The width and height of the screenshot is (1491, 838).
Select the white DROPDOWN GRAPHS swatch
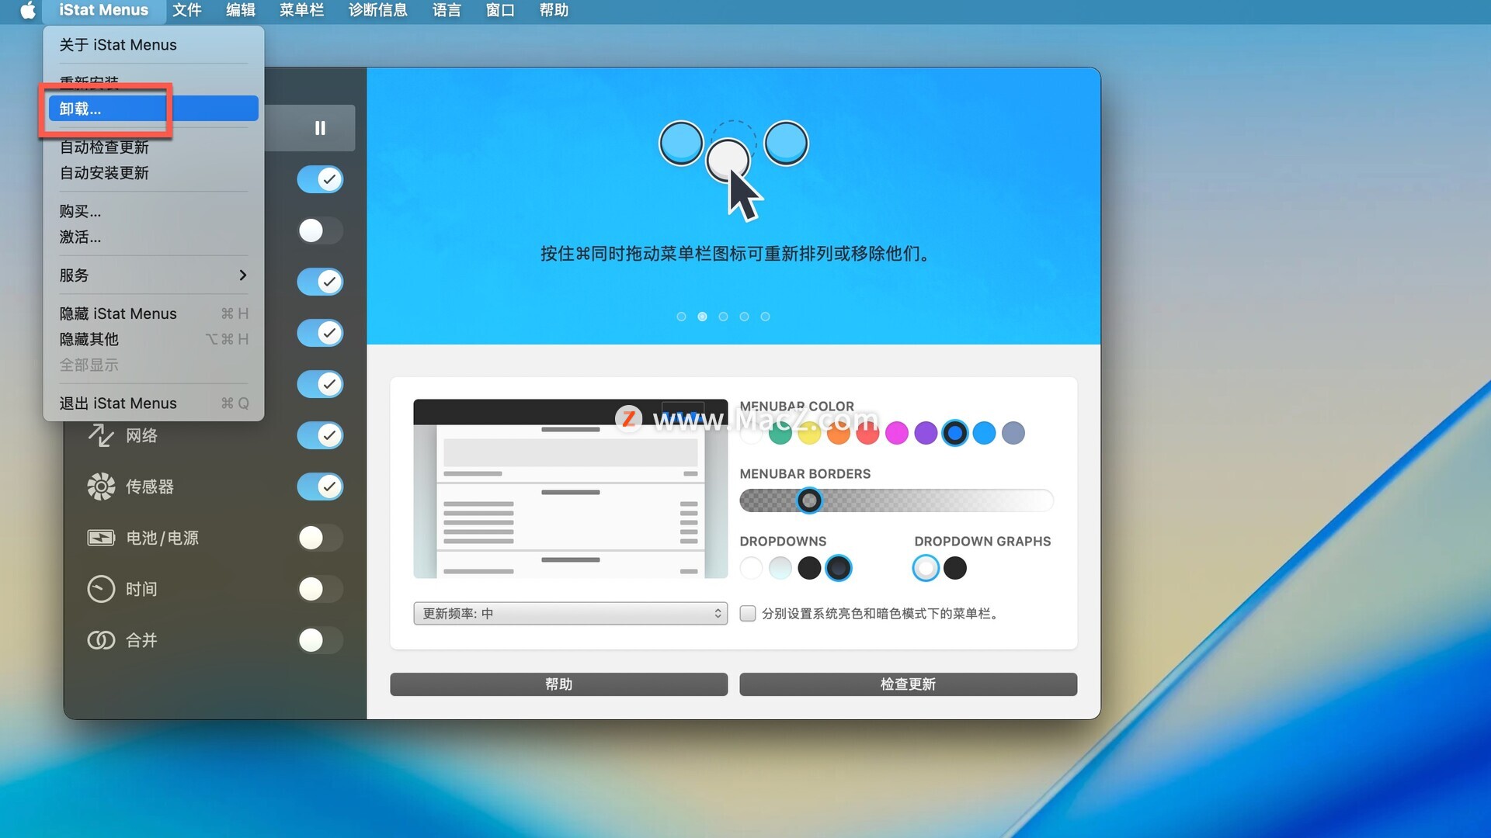pyautogui.click(x=926, y=568)
